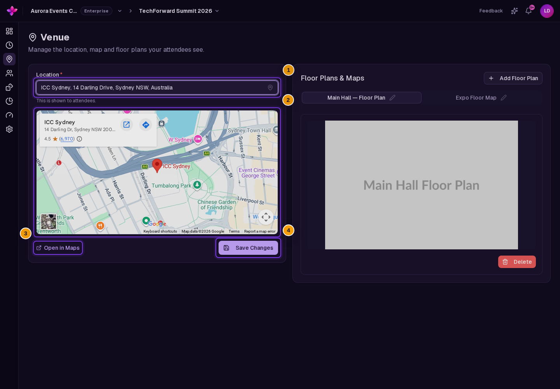Focus the Location address input field
Image resolution: width=560 pixels, height=389 pixels.
point(157,88)
